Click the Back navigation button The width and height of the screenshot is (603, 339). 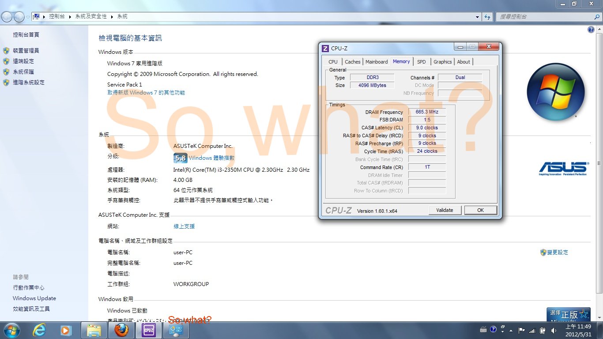point(7,17)
